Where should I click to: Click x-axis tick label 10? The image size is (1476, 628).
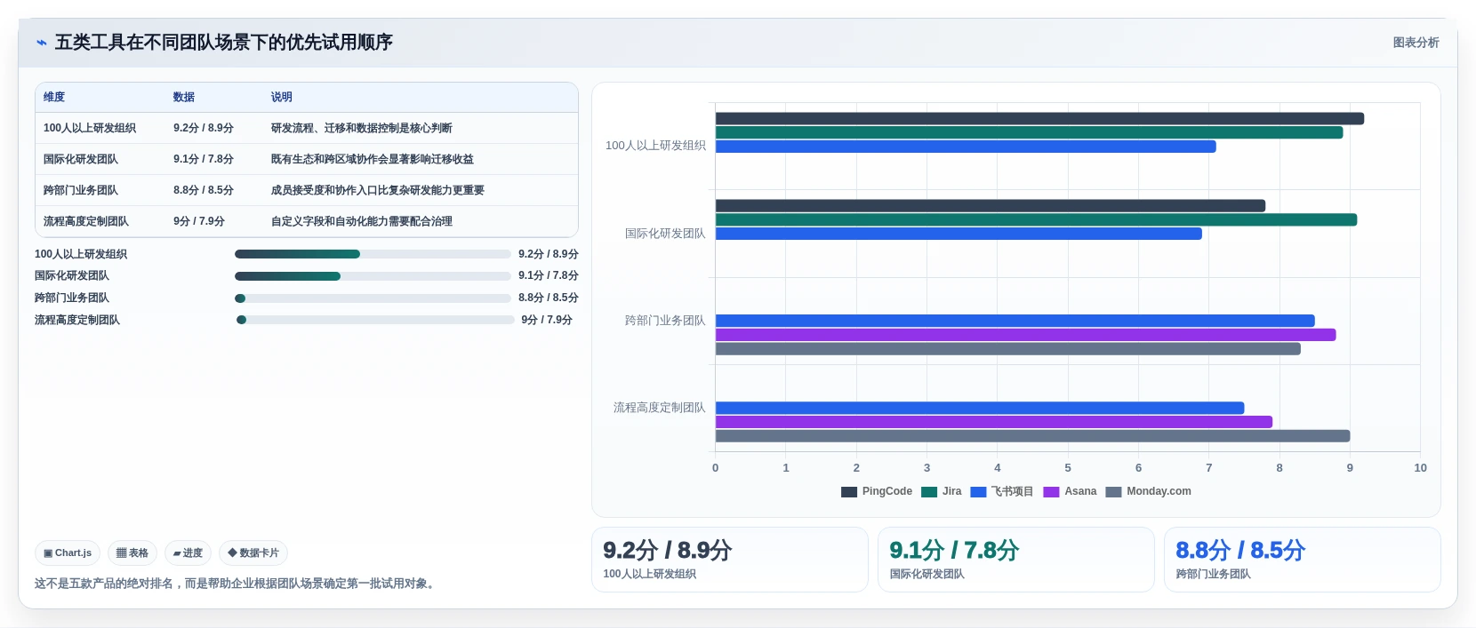coord(1420,468)
